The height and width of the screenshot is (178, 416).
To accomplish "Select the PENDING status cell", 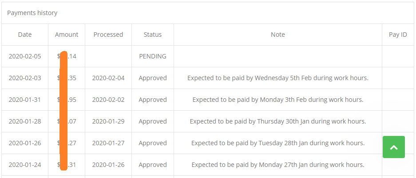I will coord(153,56).
